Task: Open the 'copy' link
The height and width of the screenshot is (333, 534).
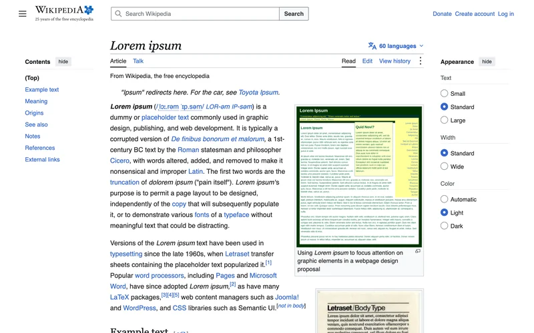Action: 179,204
